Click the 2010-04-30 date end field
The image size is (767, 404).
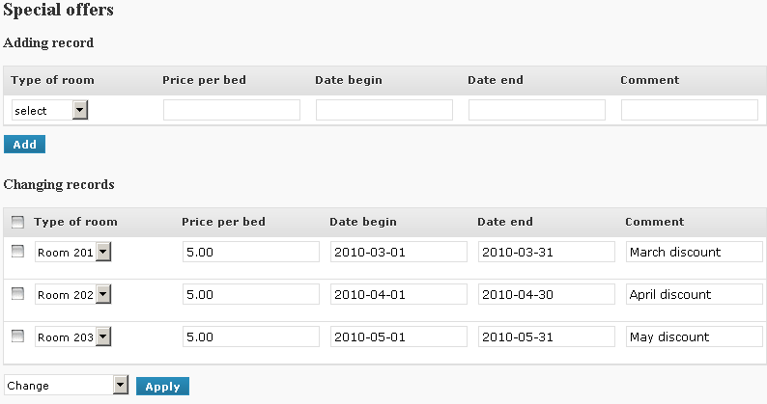point(547,295)
